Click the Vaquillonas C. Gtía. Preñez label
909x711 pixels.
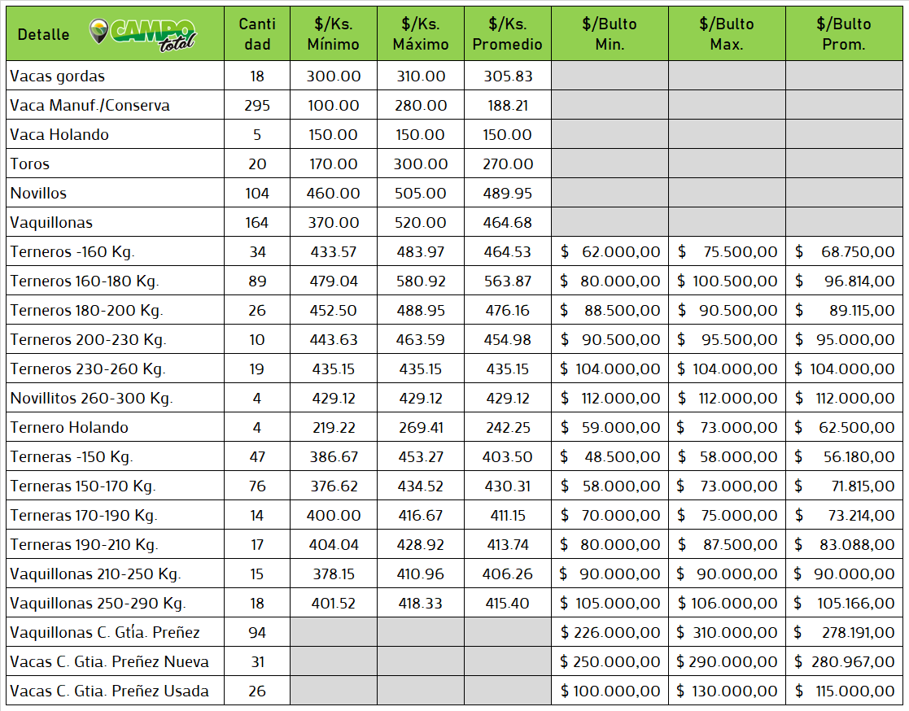pos(105,633)
